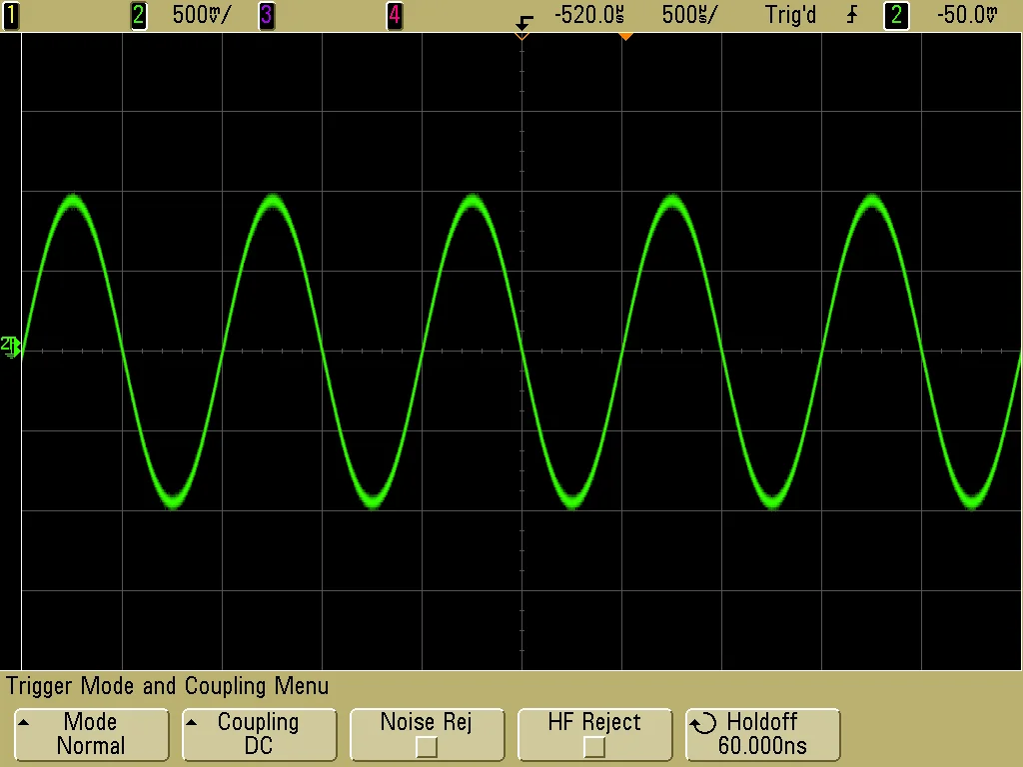Screen dimensions: 1023x767
Task: Toggle channel 2 display on or off
Action: (x=138, y=15)
